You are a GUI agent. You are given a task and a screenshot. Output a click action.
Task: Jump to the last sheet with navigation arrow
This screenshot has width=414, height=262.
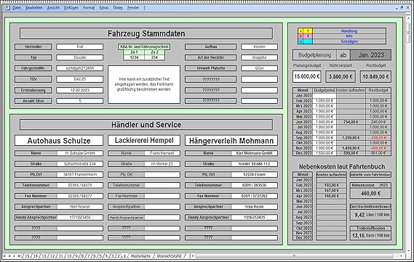point(19,256)
